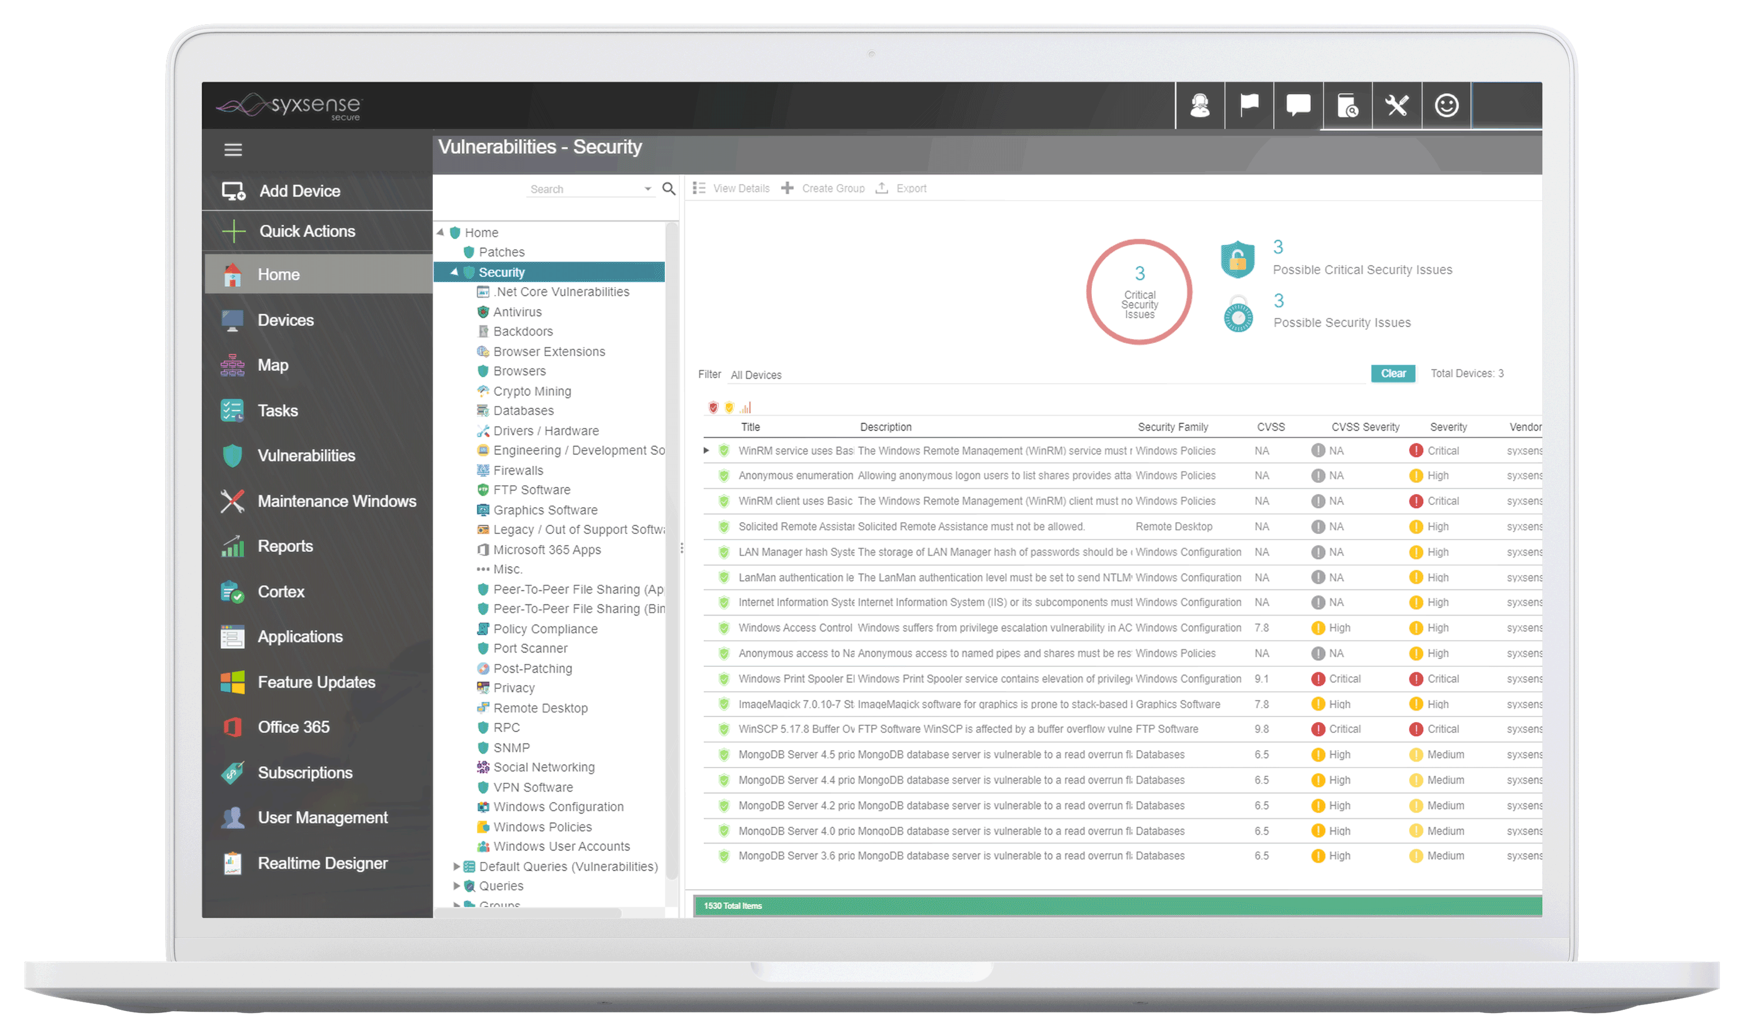This screenshot has height=1031, width=1749.
Task: Collapse the Home tree node arrow
Action: coord(440,233)
